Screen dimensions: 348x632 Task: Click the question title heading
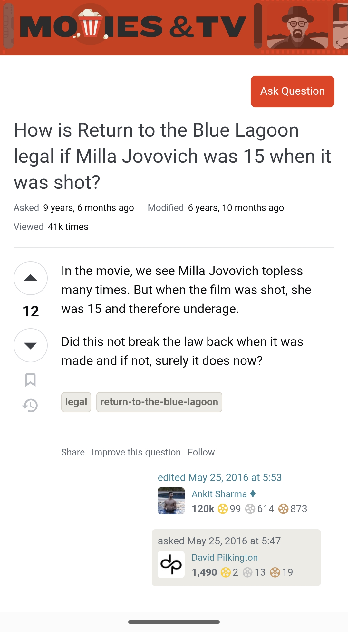(x=172, y=156)
